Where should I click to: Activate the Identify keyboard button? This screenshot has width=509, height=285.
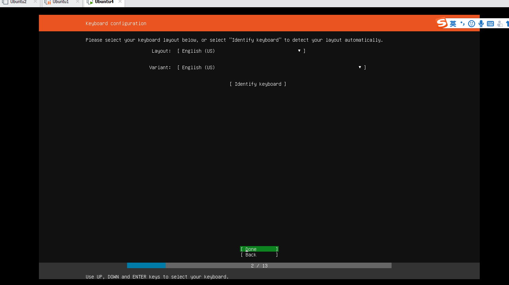click(x=258, y=84)
